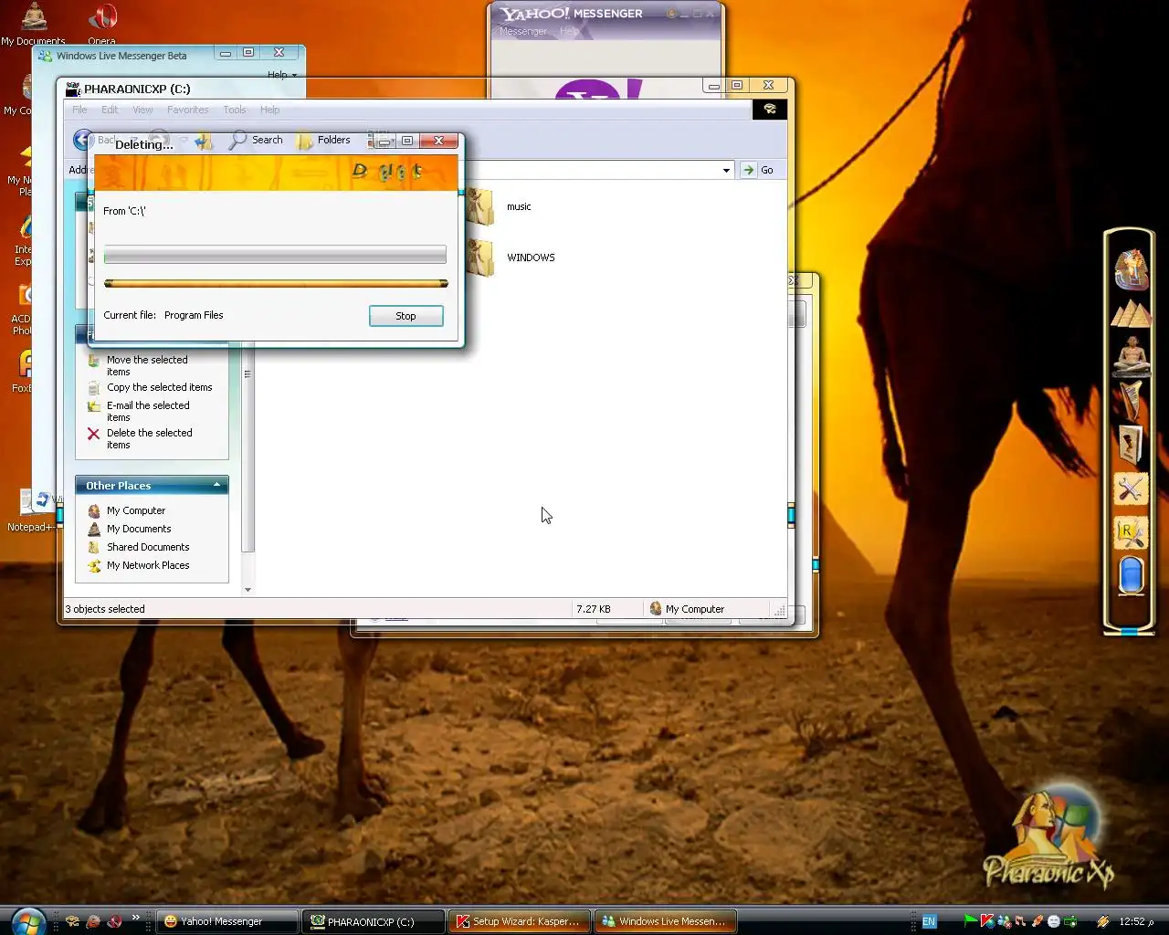Open the Nefertiti book dock icon
1169x935 pixels.
tap(1131, 445)
